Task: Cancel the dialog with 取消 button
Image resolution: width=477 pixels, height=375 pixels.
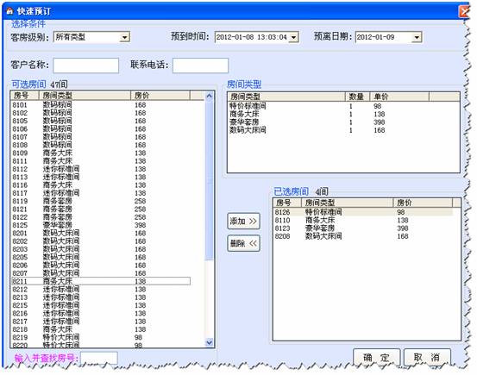Action: click(x=427, y=358)
